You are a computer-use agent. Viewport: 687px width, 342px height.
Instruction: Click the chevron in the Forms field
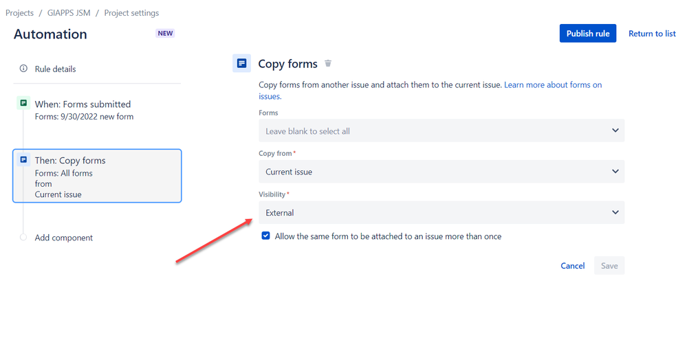tap(615, 130)
